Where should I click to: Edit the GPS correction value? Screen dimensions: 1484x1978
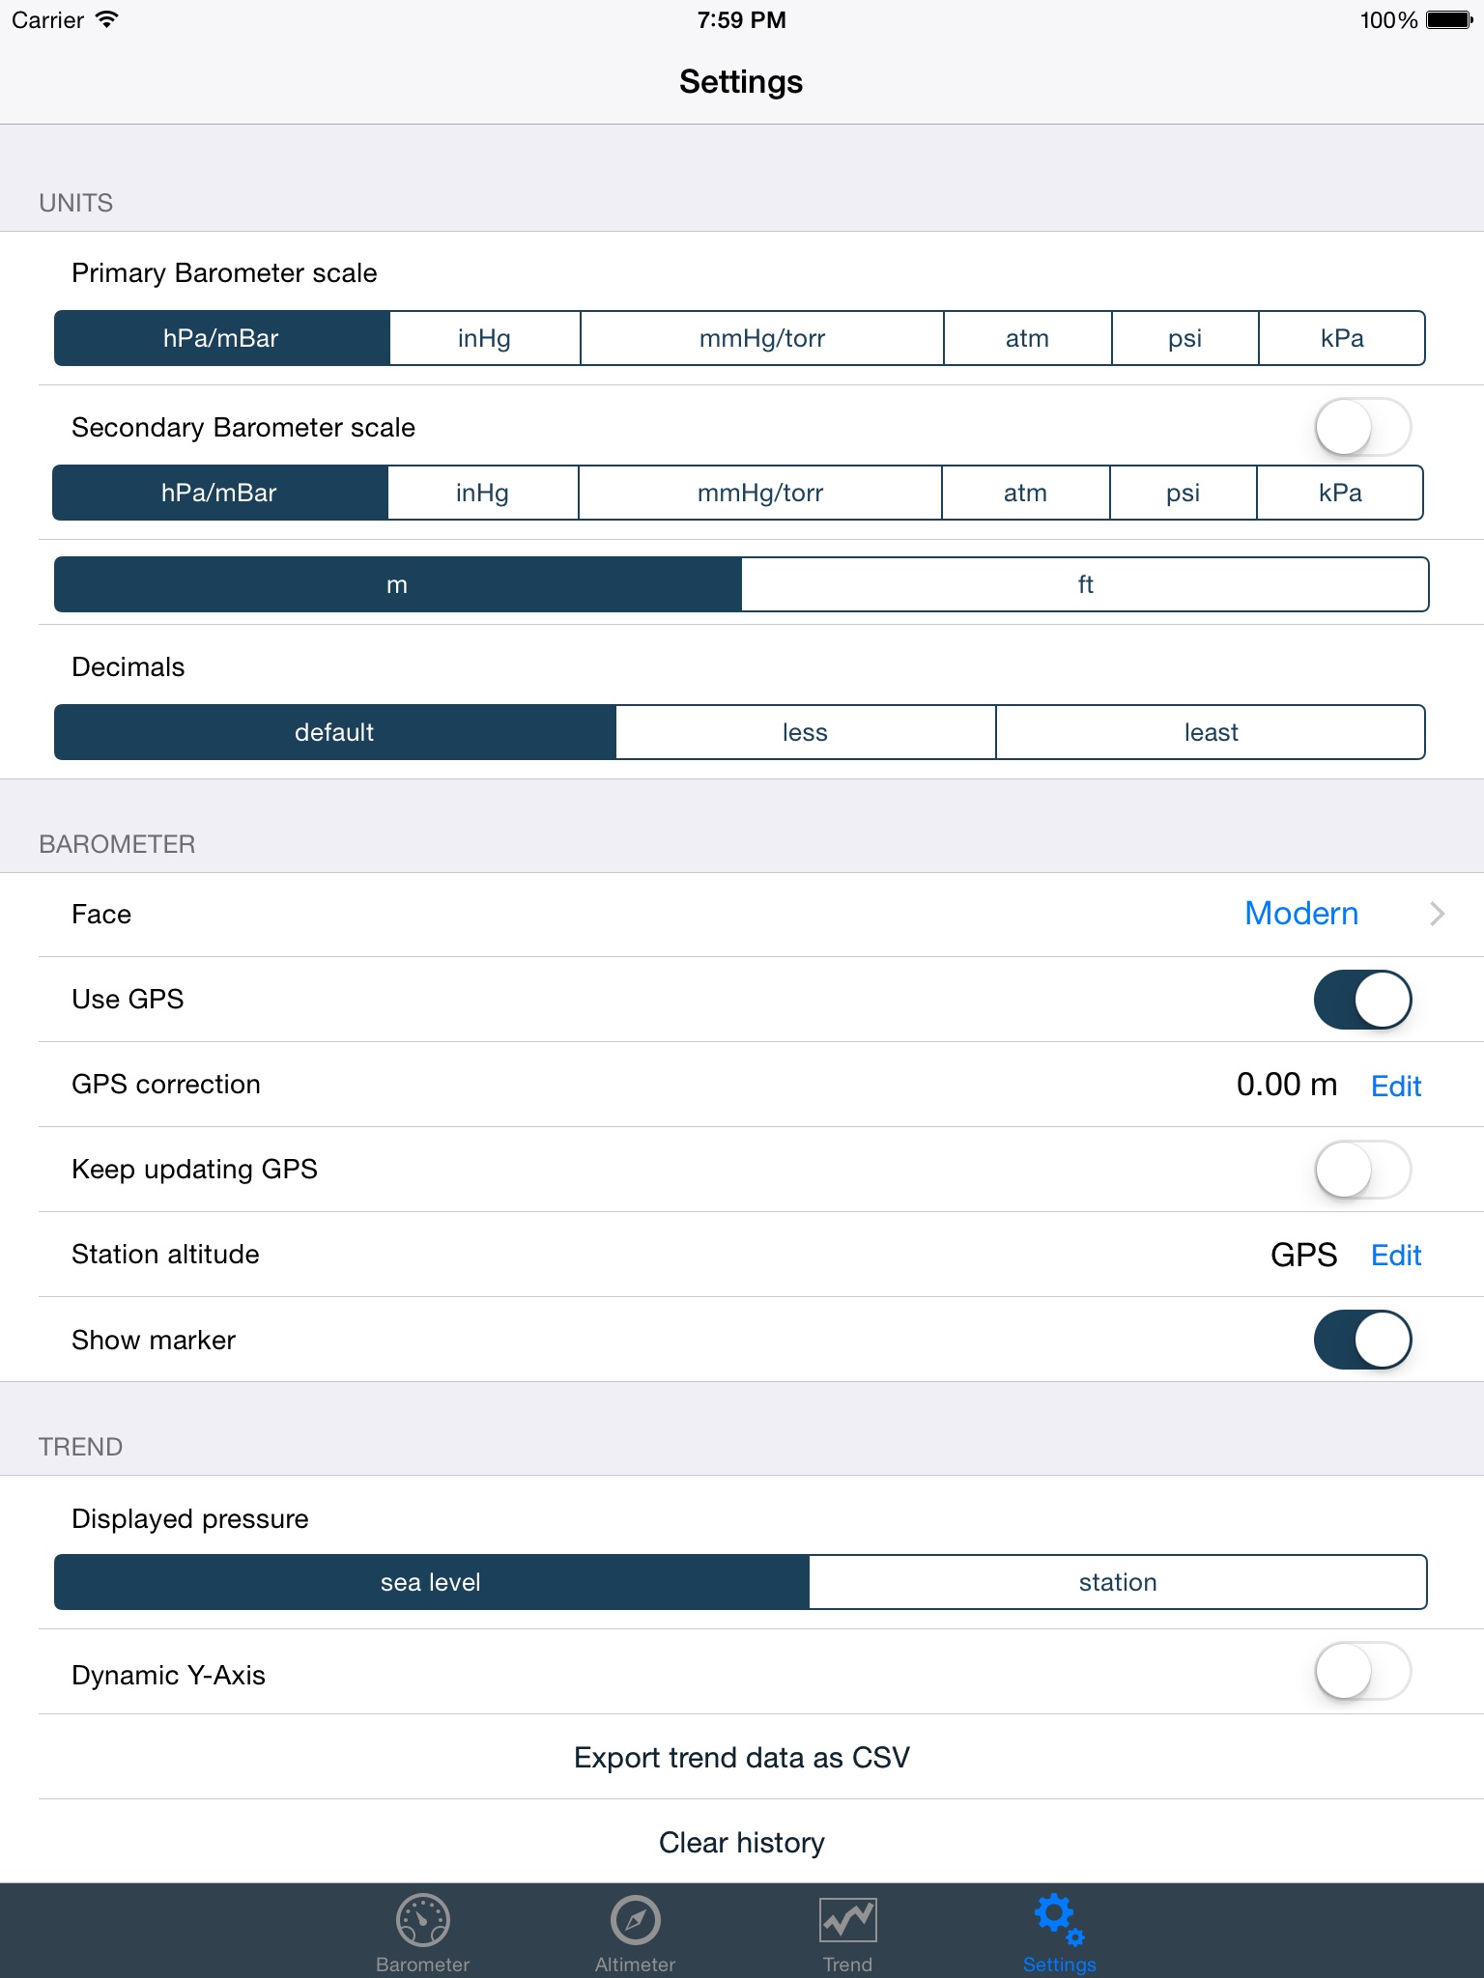(1396, 1086)
